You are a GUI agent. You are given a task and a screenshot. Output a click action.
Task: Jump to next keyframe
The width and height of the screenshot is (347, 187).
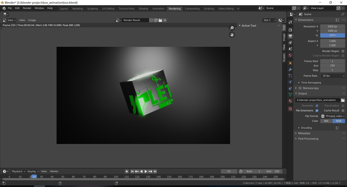(150, 171)
